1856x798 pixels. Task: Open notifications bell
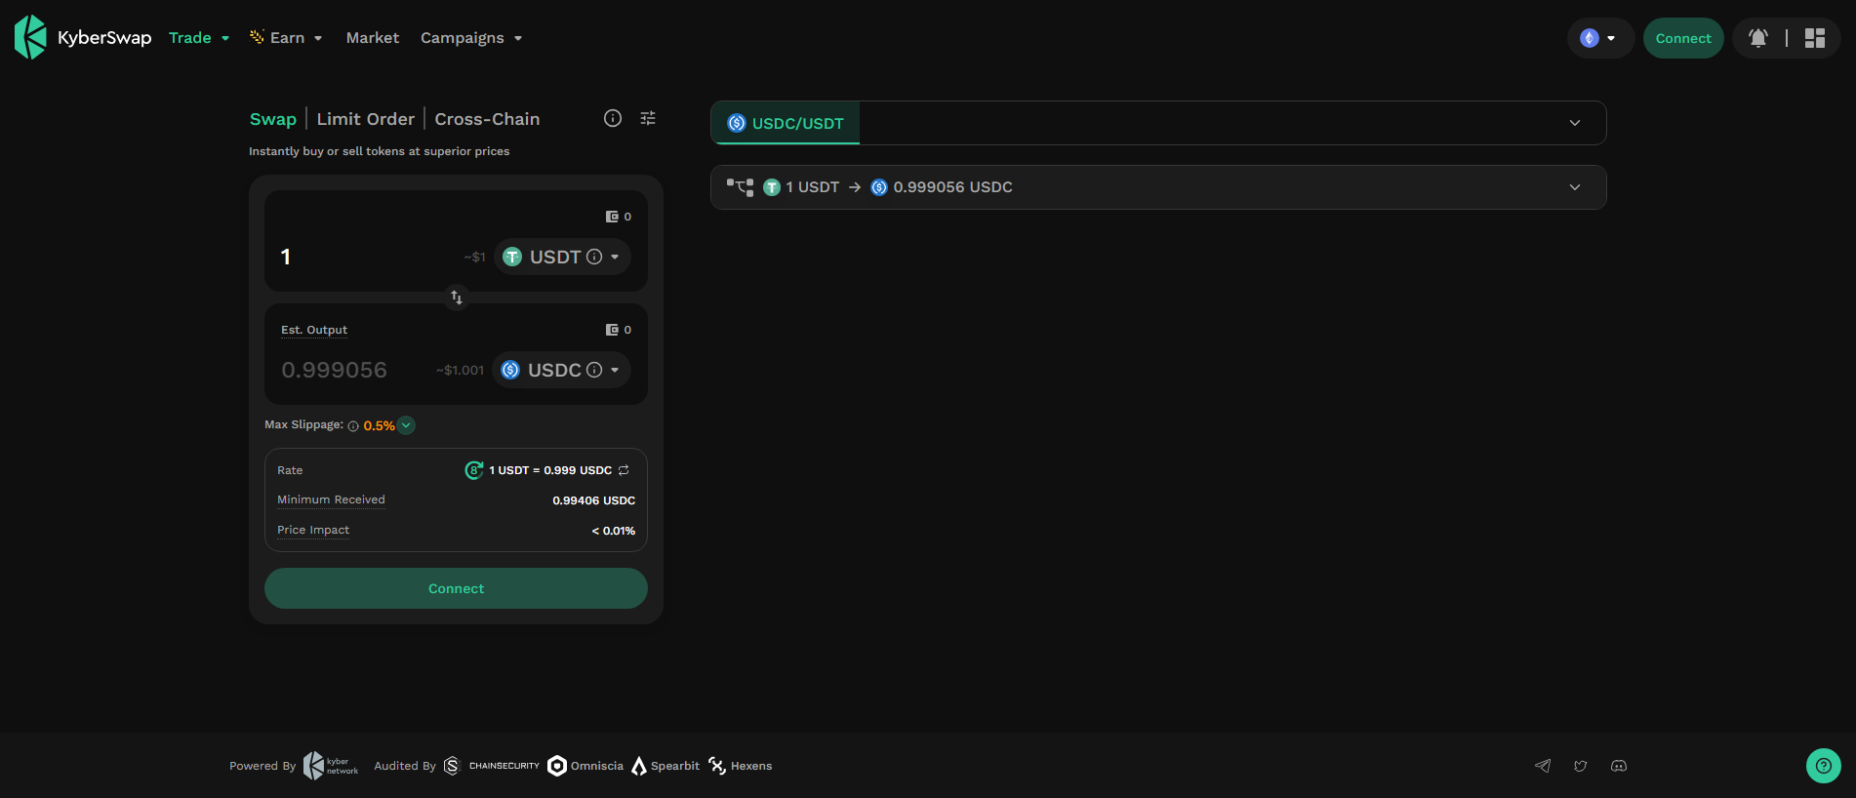tap(1758, 38)
